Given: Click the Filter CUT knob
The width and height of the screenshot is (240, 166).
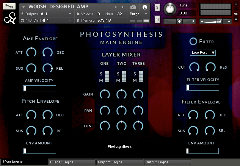Looking at the screenshot, I should point(194,67).
